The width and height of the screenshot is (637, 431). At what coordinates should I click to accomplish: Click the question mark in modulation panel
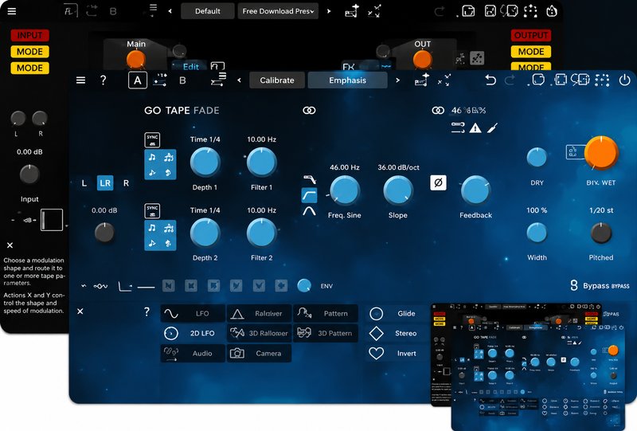pos(147,311)
